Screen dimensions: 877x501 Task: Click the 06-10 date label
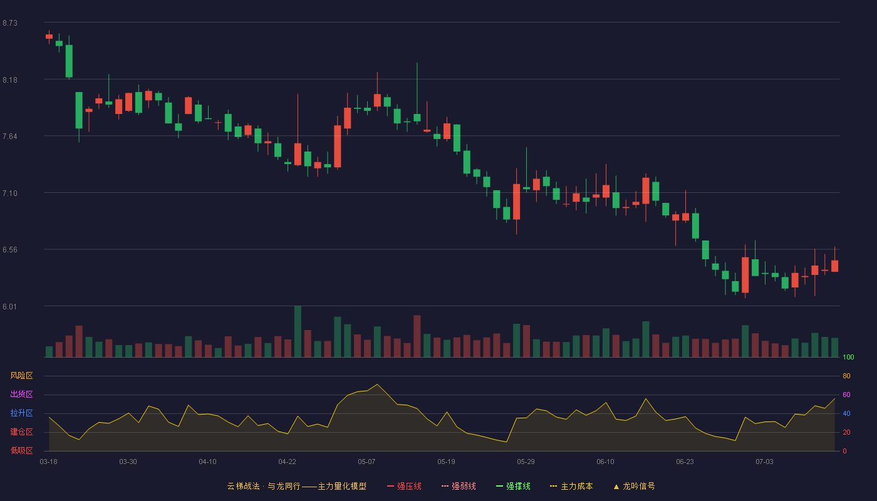pos(605,462)
